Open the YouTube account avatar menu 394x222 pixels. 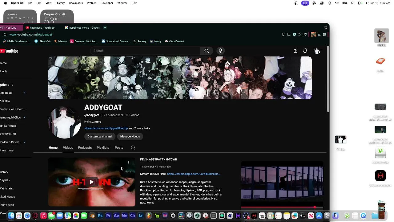317,51
